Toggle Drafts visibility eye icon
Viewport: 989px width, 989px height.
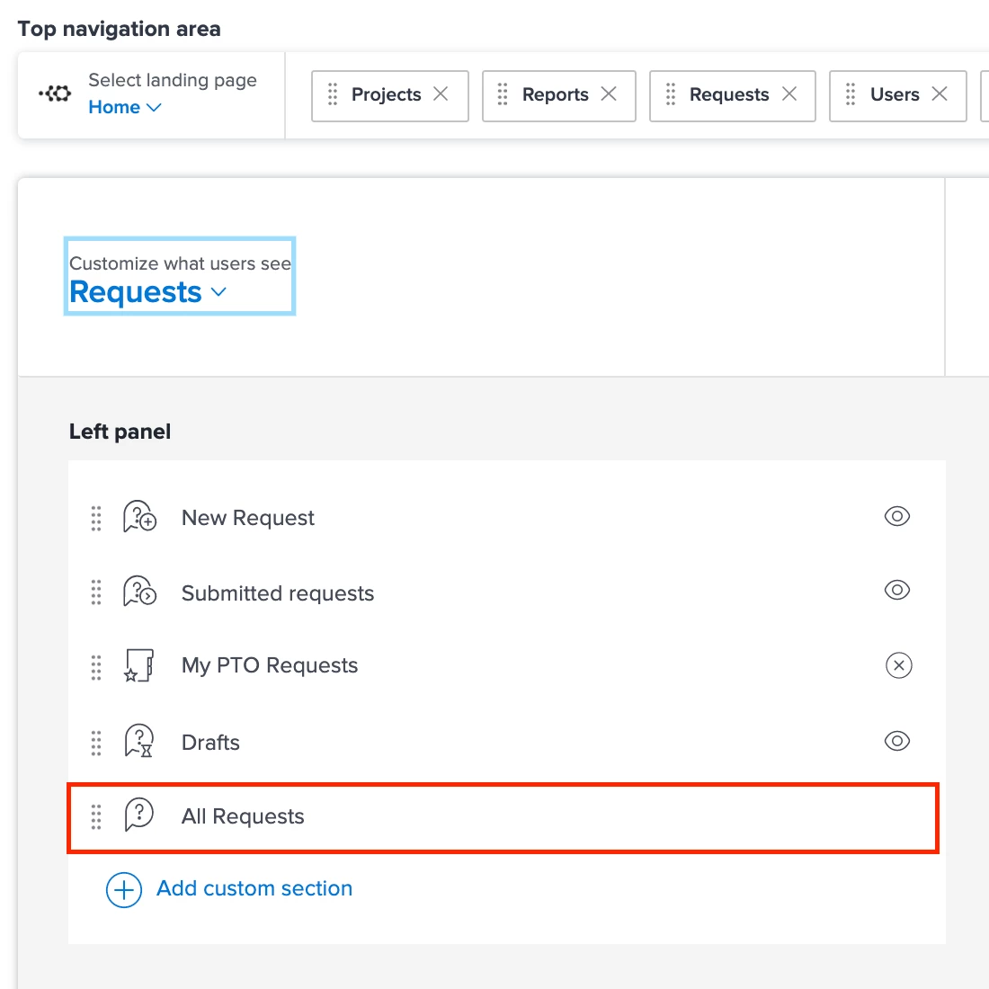[x=897, y=741]
